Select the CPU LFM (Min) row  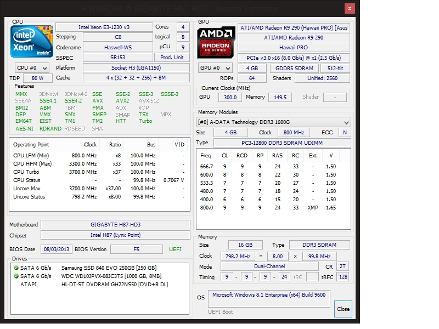99,156
